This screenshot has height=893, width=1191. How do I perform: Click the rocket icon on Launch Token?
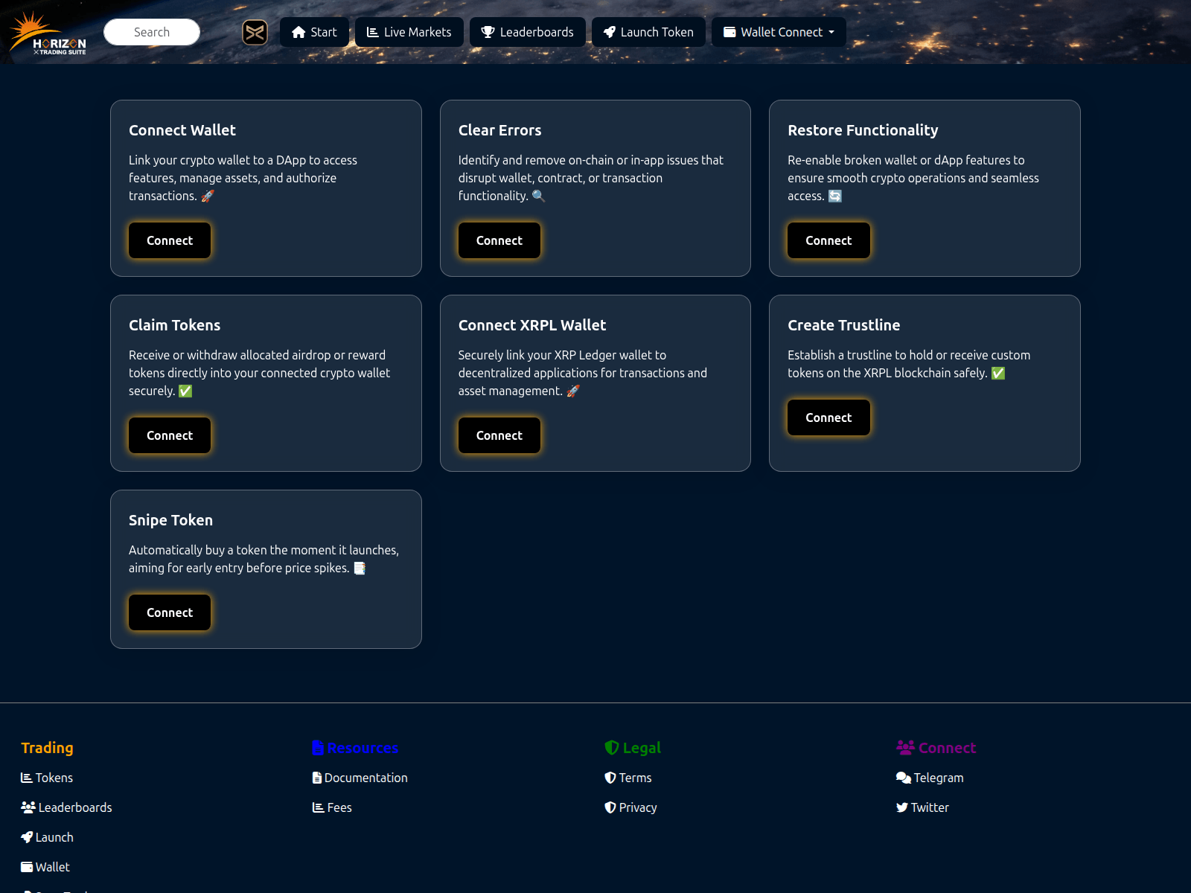610,32
